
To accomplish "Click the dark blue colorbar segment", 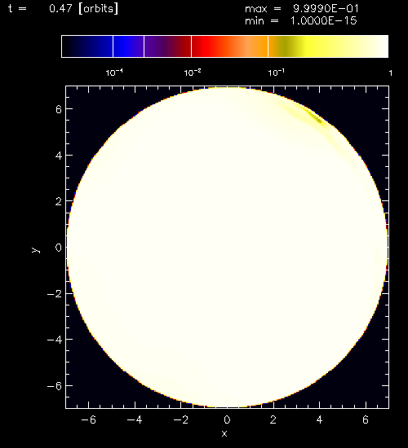I will click(x=87, y=46).
